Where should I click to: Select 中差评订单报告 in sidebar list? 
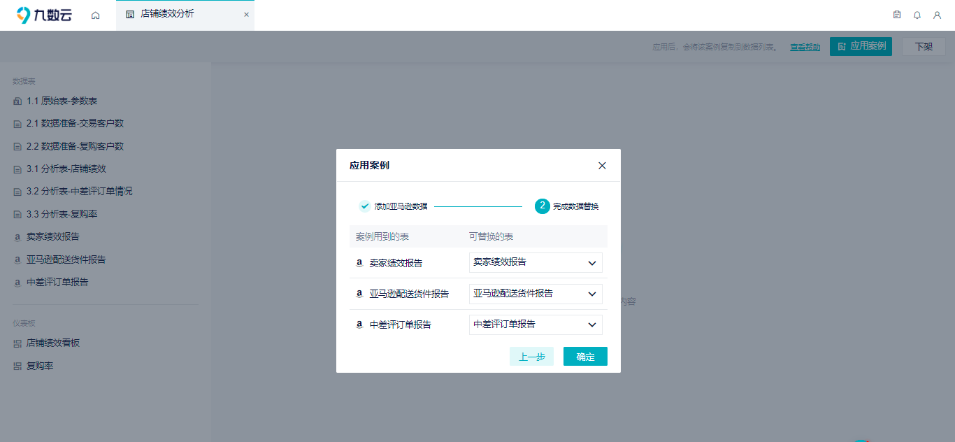57,282
